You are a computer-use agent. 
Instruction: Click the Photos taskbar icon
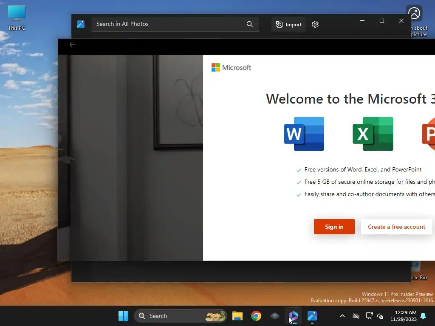click(x=312, y=316)
